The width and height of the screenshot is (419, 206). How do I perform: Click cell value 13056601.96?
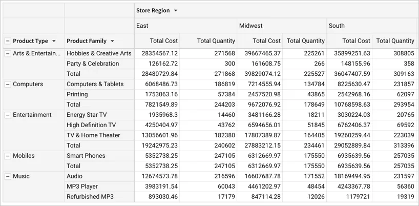(159, 135)
